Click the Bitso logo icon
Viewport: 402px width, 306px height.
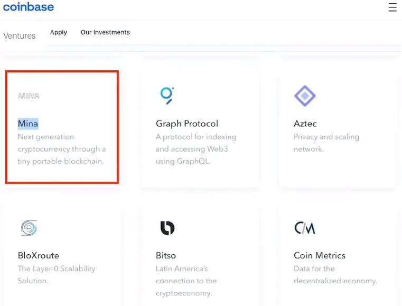(x=167, y=228)
